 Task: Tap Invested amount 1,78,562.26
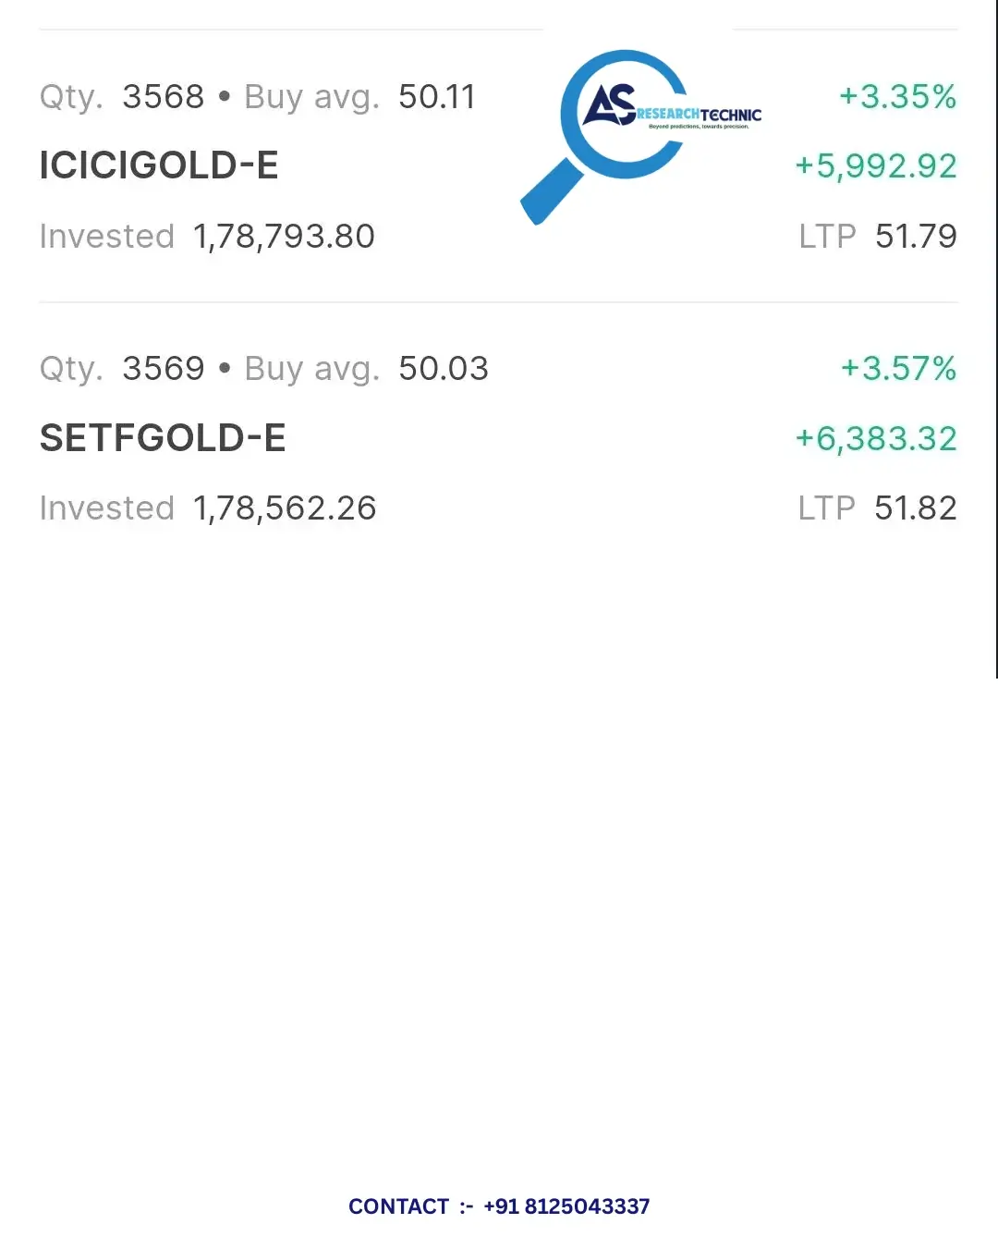(x=285, y=508)
